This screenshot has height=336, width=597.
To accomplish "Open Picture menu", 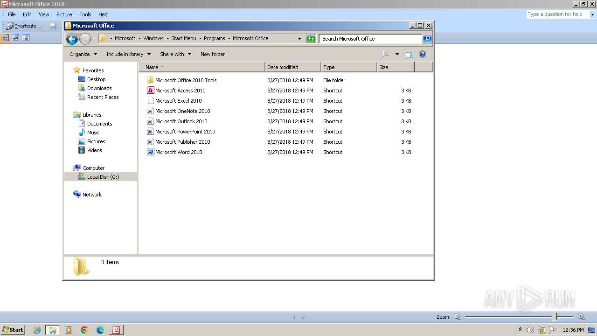I will click(x=64, y=14).
